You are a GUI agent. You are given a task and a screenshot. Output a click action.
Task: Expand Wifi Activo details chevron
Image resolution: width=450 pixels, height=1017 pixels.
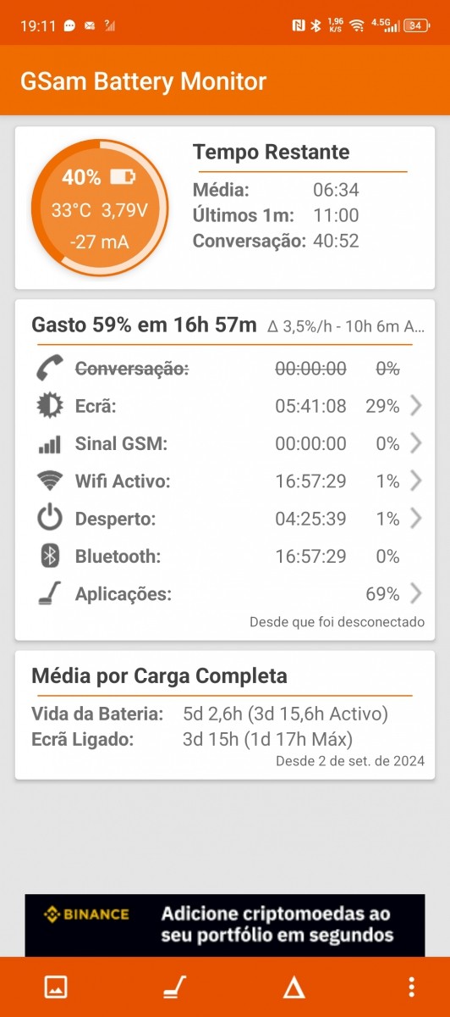coord(415,481)
